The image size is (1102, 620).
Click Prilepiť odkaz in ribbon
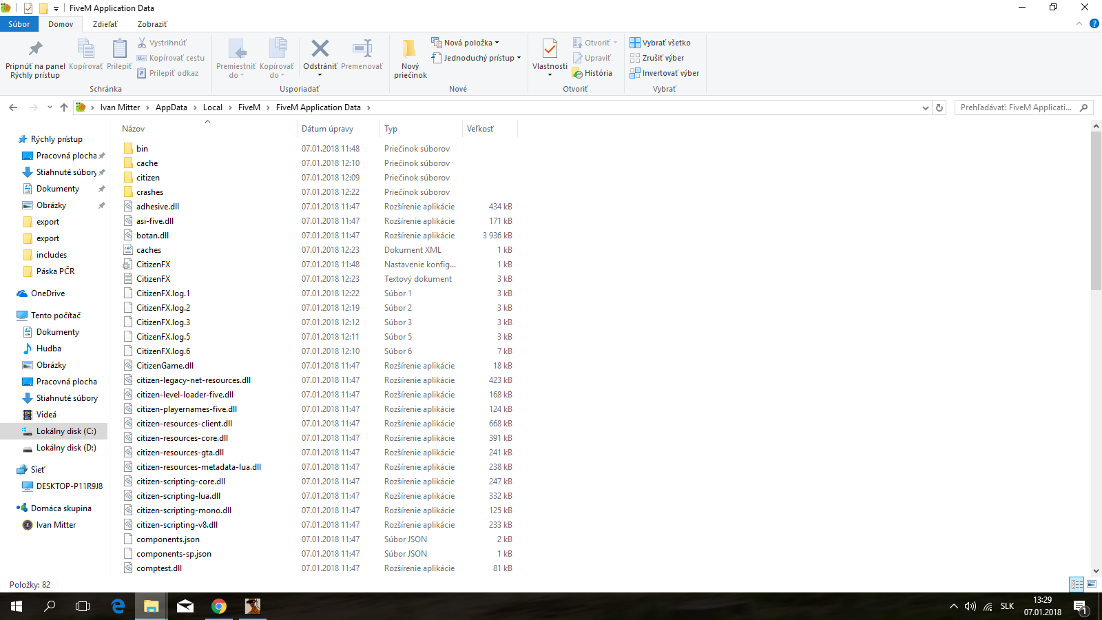click(167, 73)
